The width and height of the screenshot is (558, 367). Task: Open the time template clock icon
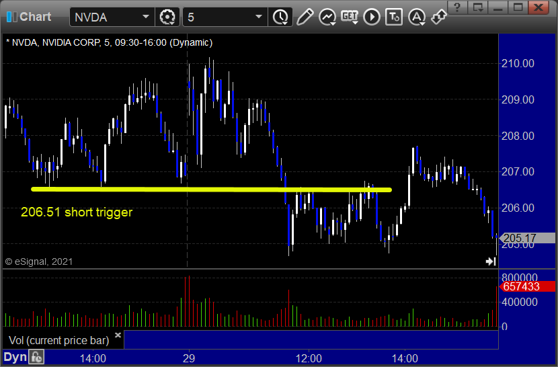pyautogui.click(x=281, y=17)
